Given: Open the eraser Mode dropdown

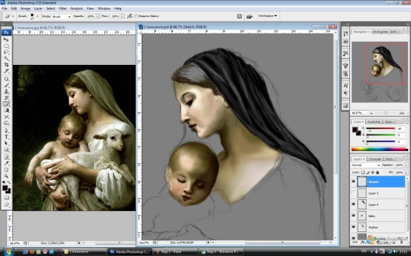Looking at the screenshot, I should pyautogui.click(x=62, y=16).
